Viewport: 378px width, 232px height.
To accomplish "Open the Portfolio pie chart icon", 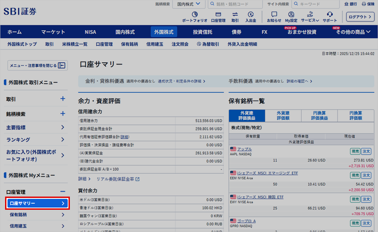I will (x=195, y=14).
